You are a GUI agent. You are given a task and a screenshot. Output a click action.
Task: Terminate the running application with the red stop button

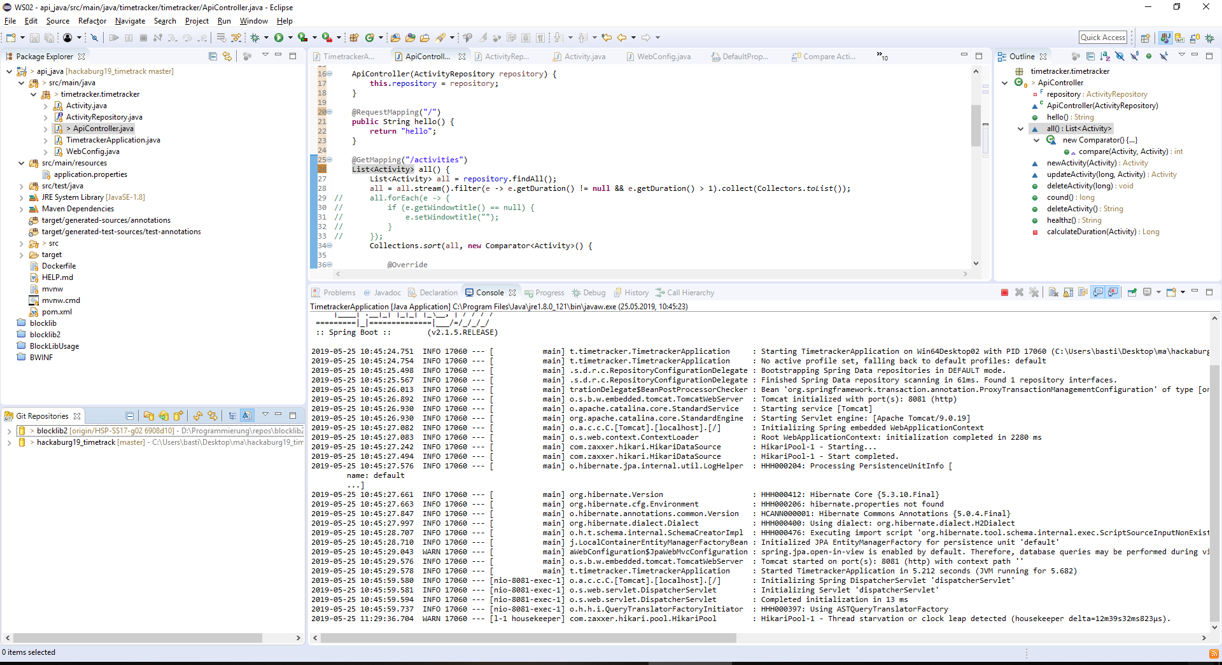tap(1004, 293)
